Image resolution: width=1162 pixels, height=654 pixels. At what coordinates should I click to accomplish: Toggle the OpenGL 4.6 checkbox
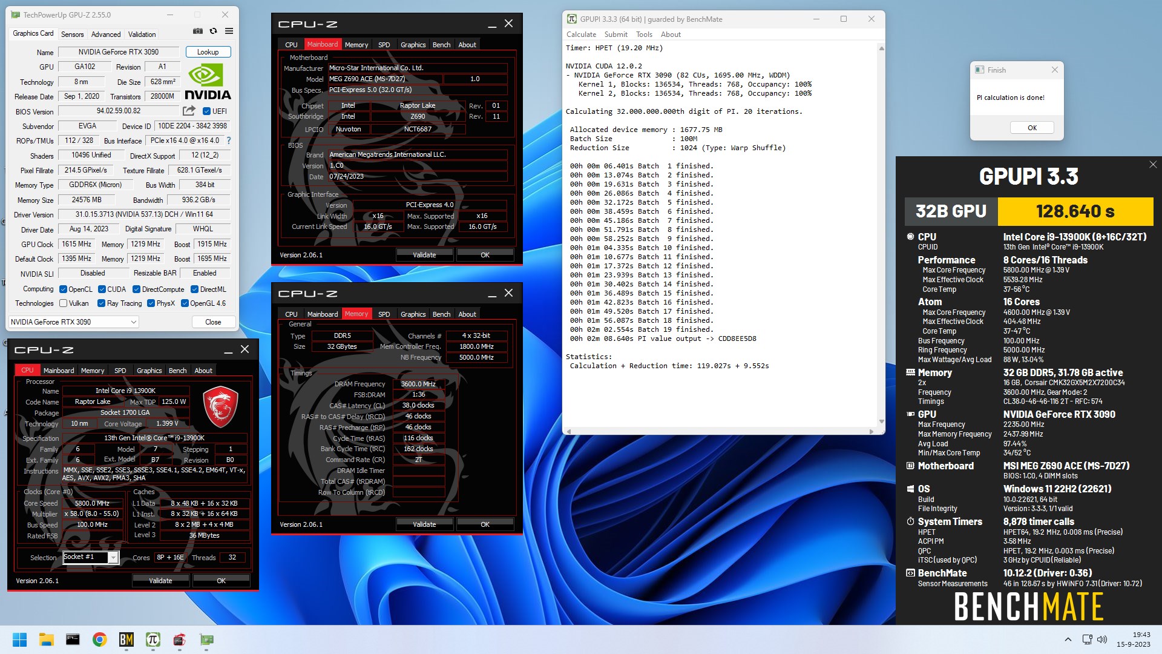(185, 303)
